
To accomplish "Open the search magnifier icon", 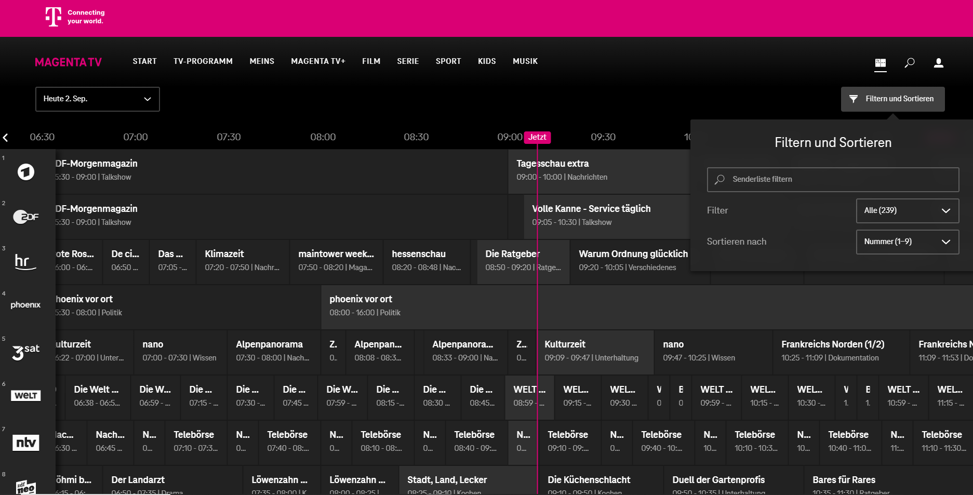I will (909, 63).
